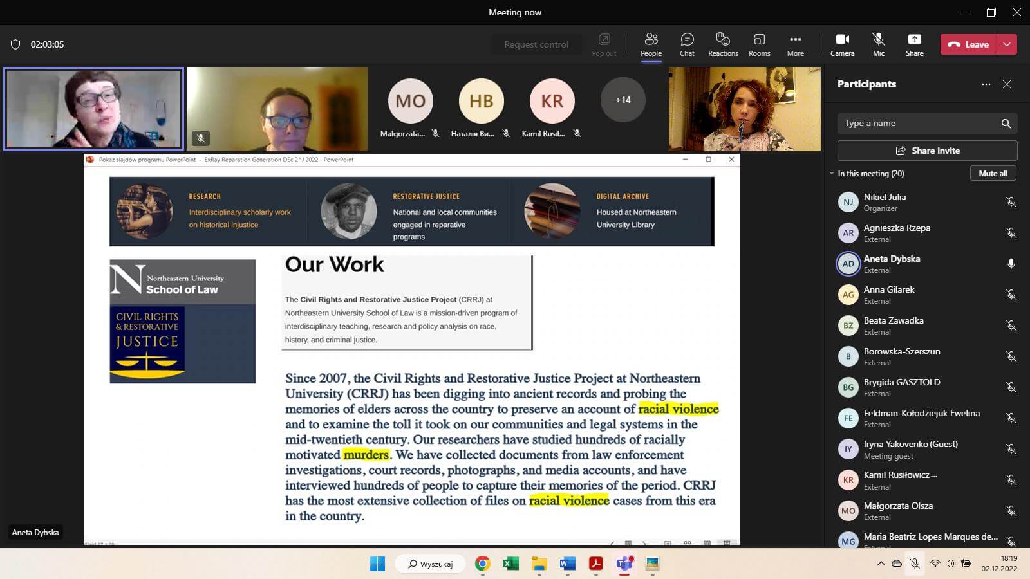Screen dimensions: 1030x579
Task: Click the Research banner section in slide
Action: pos(207,212)
